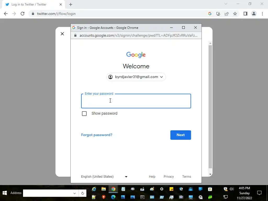This screenshot has width=268, height=201.
Task: Open the taskbar clock and date
Action: [x=244, y=193]
